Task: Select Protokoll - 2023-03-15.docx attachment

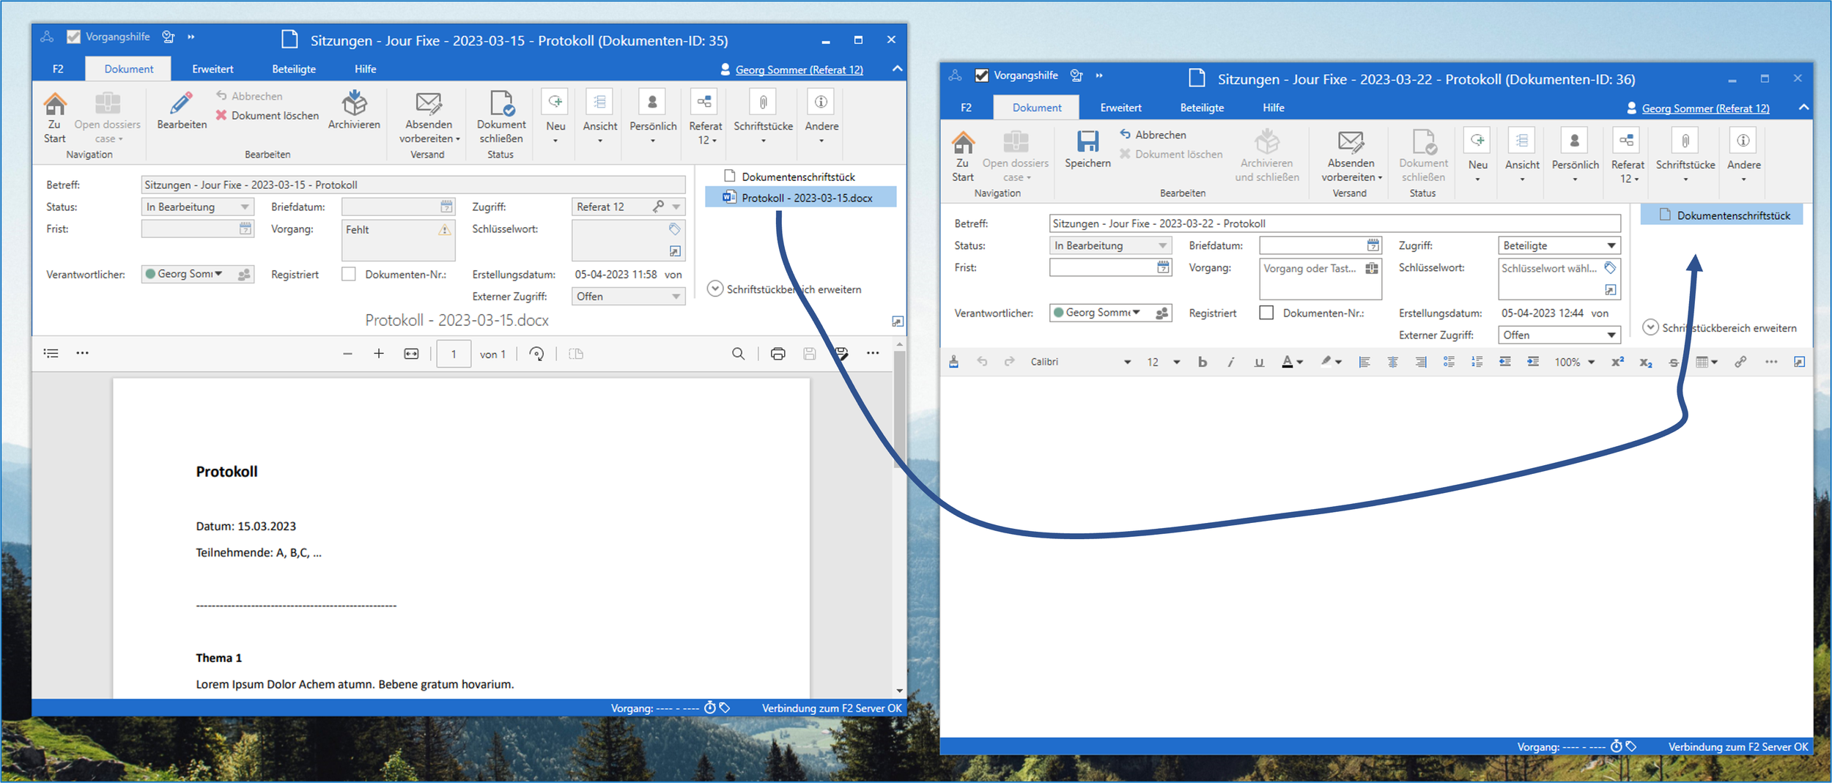Action: click(800, 198)
